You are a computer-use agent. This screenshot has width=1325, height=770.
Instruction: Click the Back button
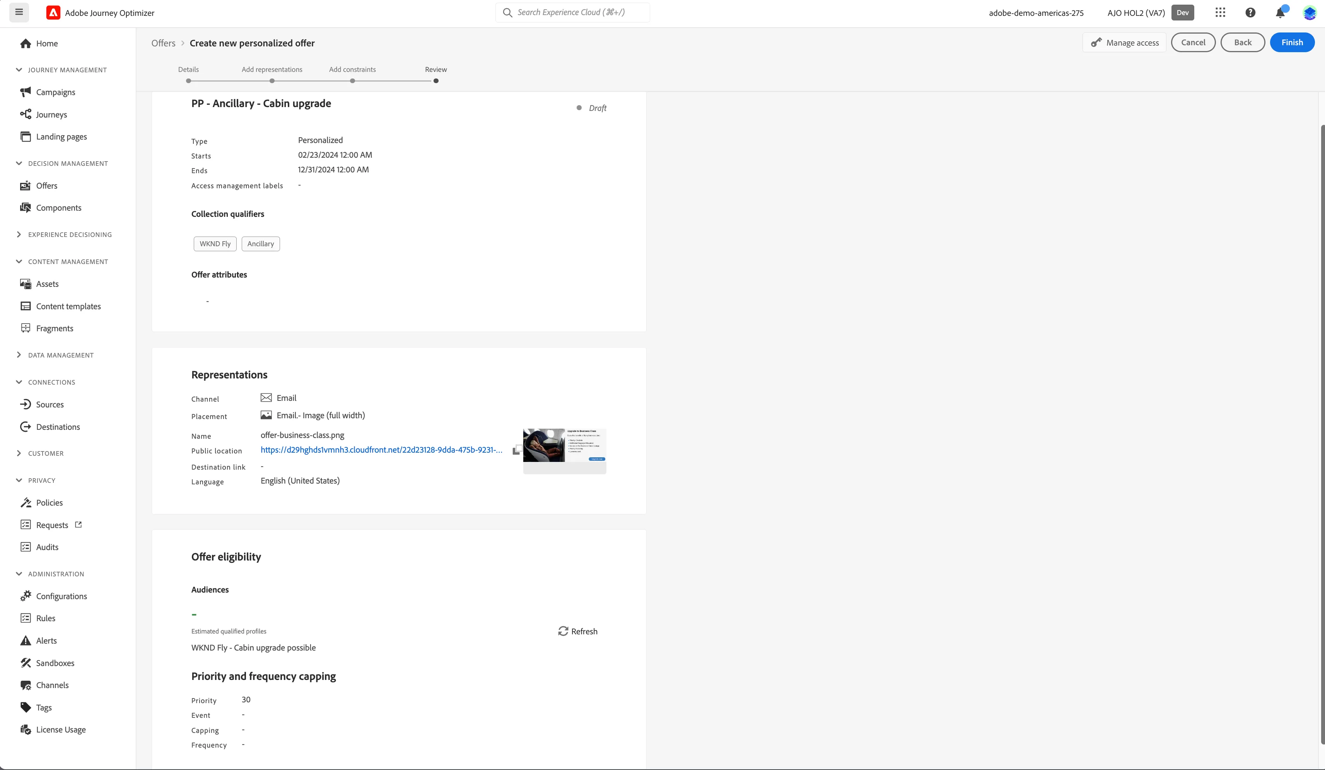pos(1243,43)
